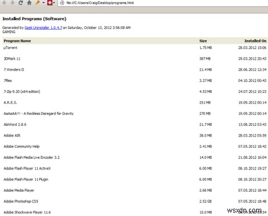268x216 pixels.
Task: Click the Installed On column header
Action: click(255, 41)
